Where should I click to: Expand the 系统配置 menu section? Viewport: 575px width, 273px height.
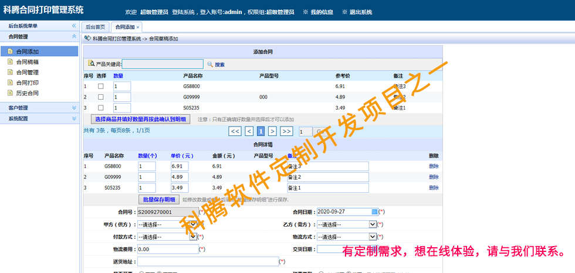point(39,118)
